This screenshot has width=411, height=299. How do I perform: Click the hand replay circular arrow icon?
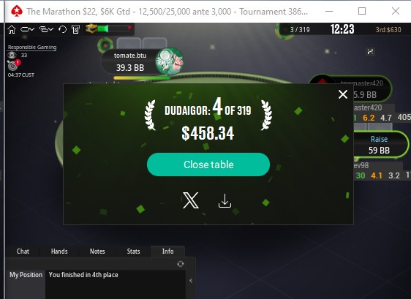62,29
